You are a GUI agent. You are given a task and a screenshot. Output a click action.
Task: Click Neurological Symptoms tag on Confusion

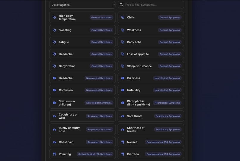click(x=99, y=90)
